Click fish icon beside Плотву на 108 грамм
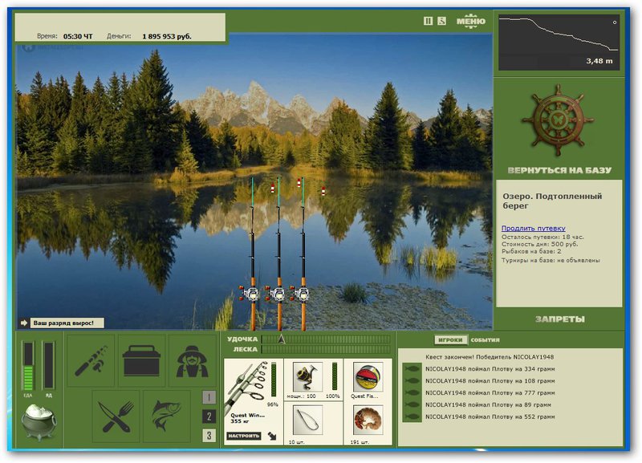Viewport: 642px width, 463px height. point(412,380)
